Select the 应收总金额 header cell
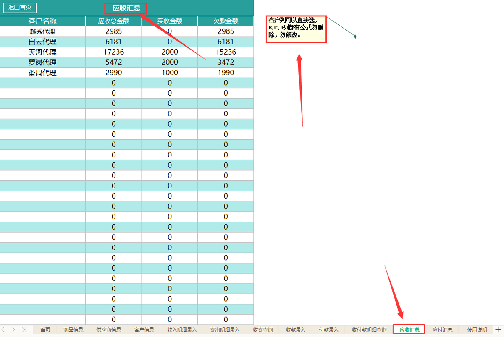This screenshot has width=504, height=337. (x=113, y=21)
